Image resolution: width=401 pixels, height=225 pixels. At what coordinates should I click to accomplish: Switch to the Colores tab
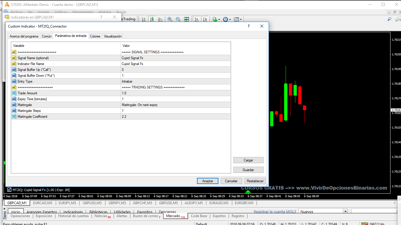coord(95,36)
